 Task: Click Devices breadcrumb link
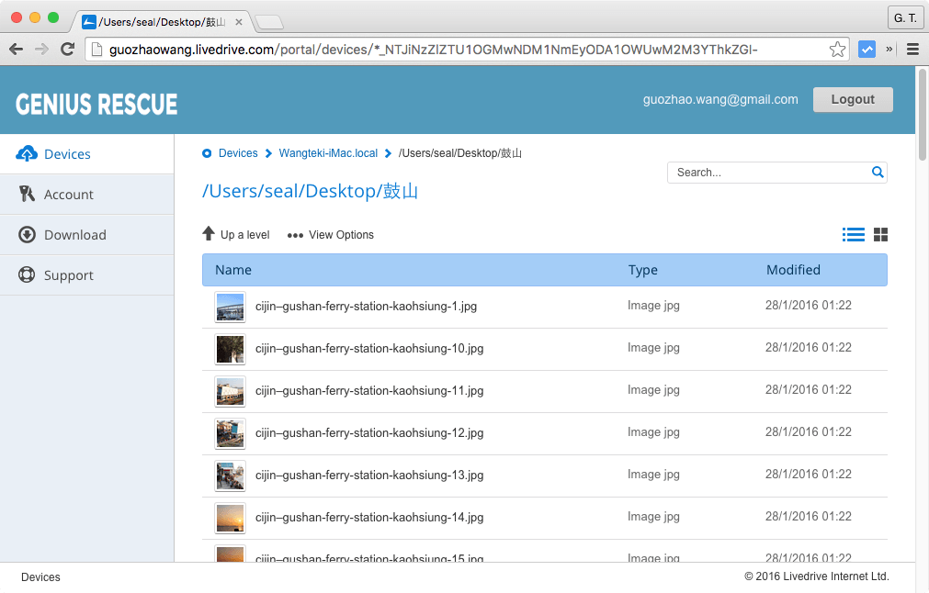point(238,153)
